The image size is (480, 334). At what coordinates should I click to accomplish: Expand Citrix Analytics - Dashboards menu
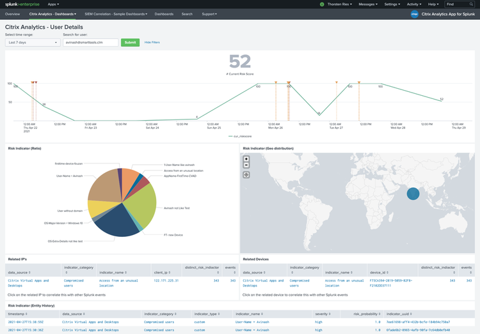(52, 14)
